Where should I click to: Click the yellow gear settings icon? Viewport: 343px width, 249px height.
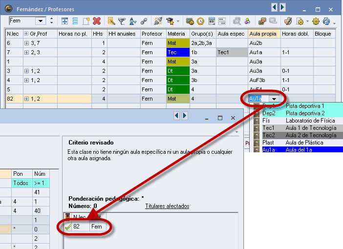316,21
